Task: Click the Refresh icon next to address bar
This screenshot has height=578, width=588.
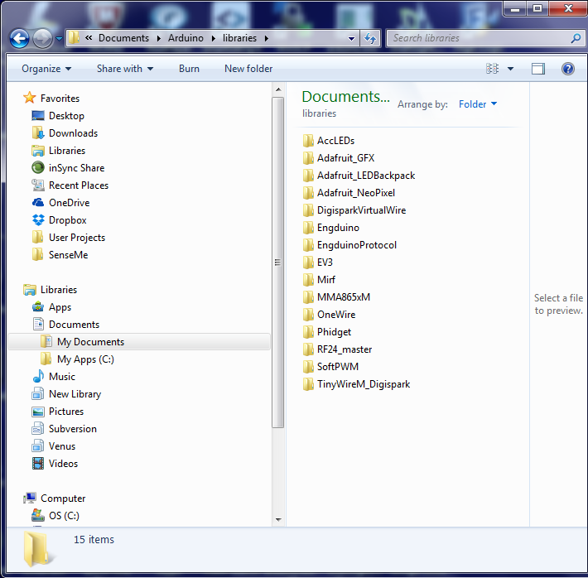Action: pos(370,38)
